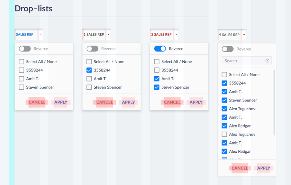Check Select All / None in first panel
This screenshot has height=185, width=291.
pyautogui.click(x=22, y=61)
